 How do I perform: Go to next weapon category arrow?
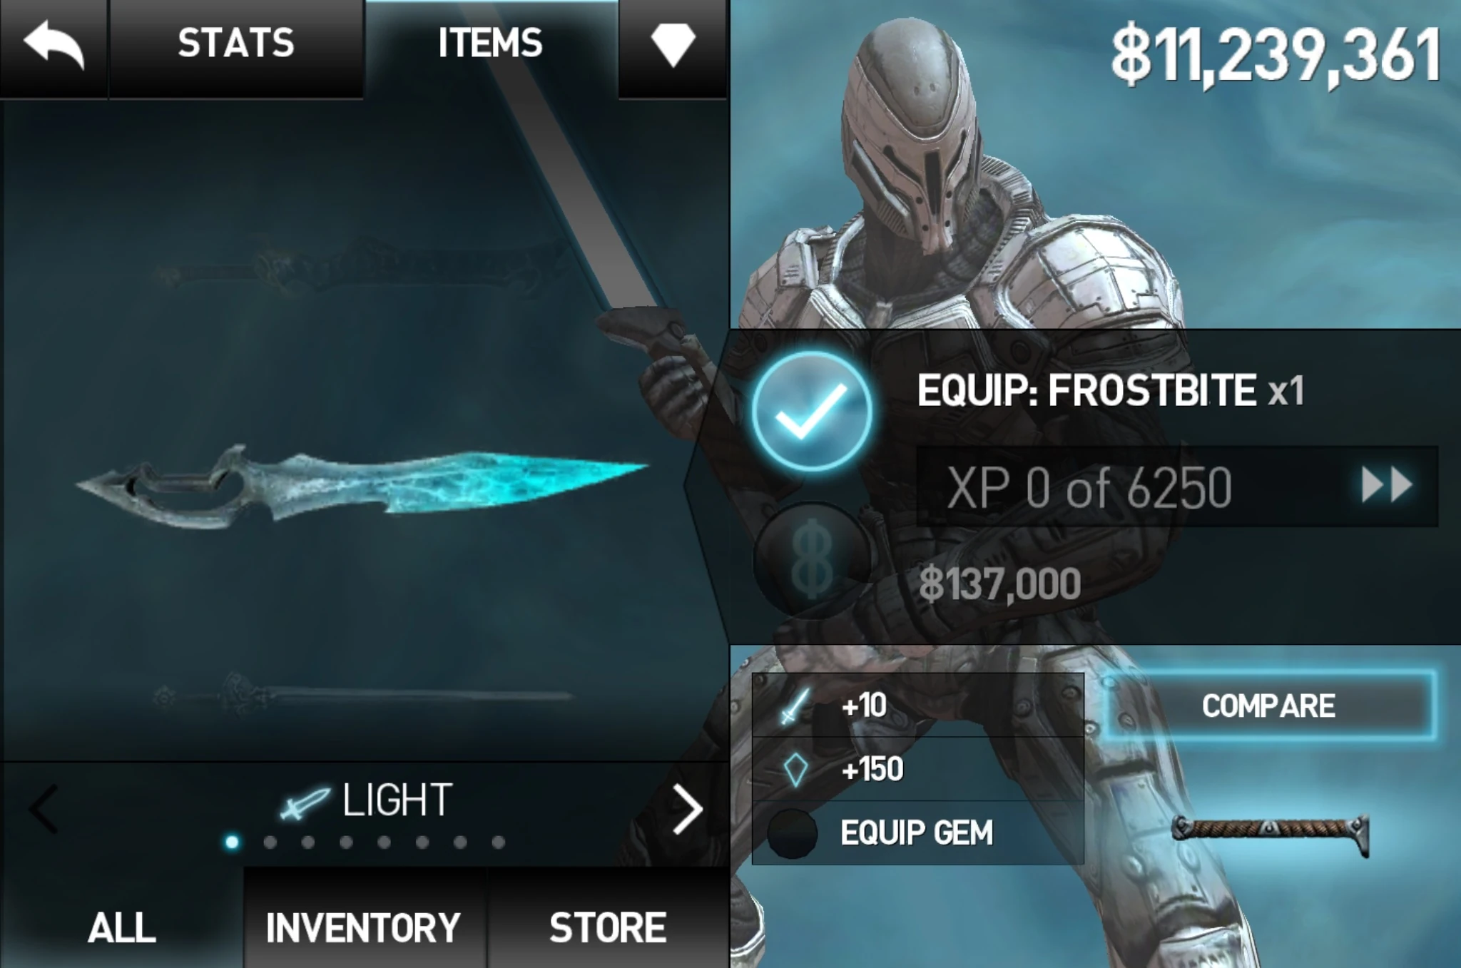point(688,810)
